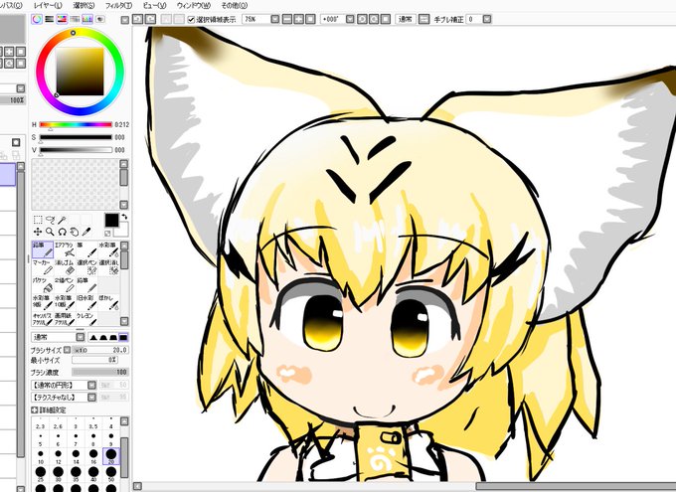Click the 最小サイズ minimum size field
The image size is (676, 492).
pos(94,360)
